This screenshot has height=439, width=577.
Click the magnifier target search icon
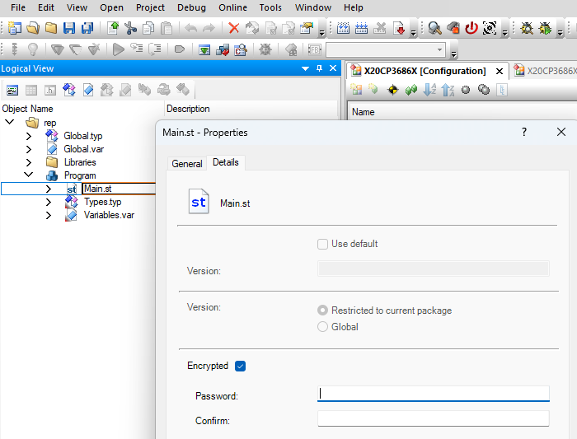(x=434, y=28)
